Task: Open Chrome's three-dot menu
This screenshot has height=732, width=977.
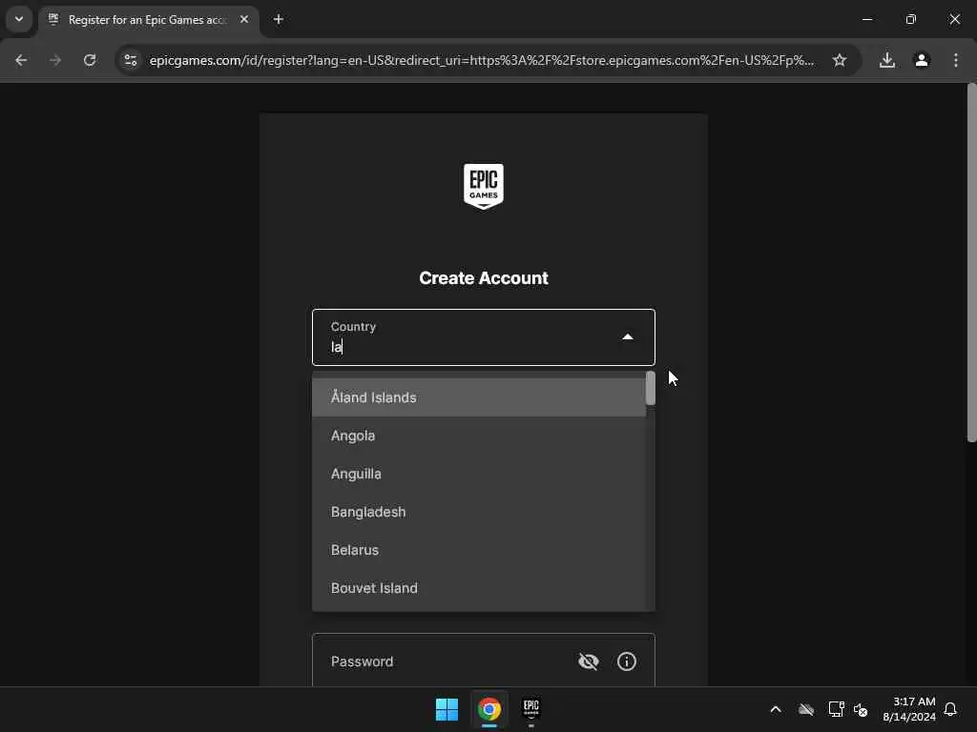Action: click(956, 60)
